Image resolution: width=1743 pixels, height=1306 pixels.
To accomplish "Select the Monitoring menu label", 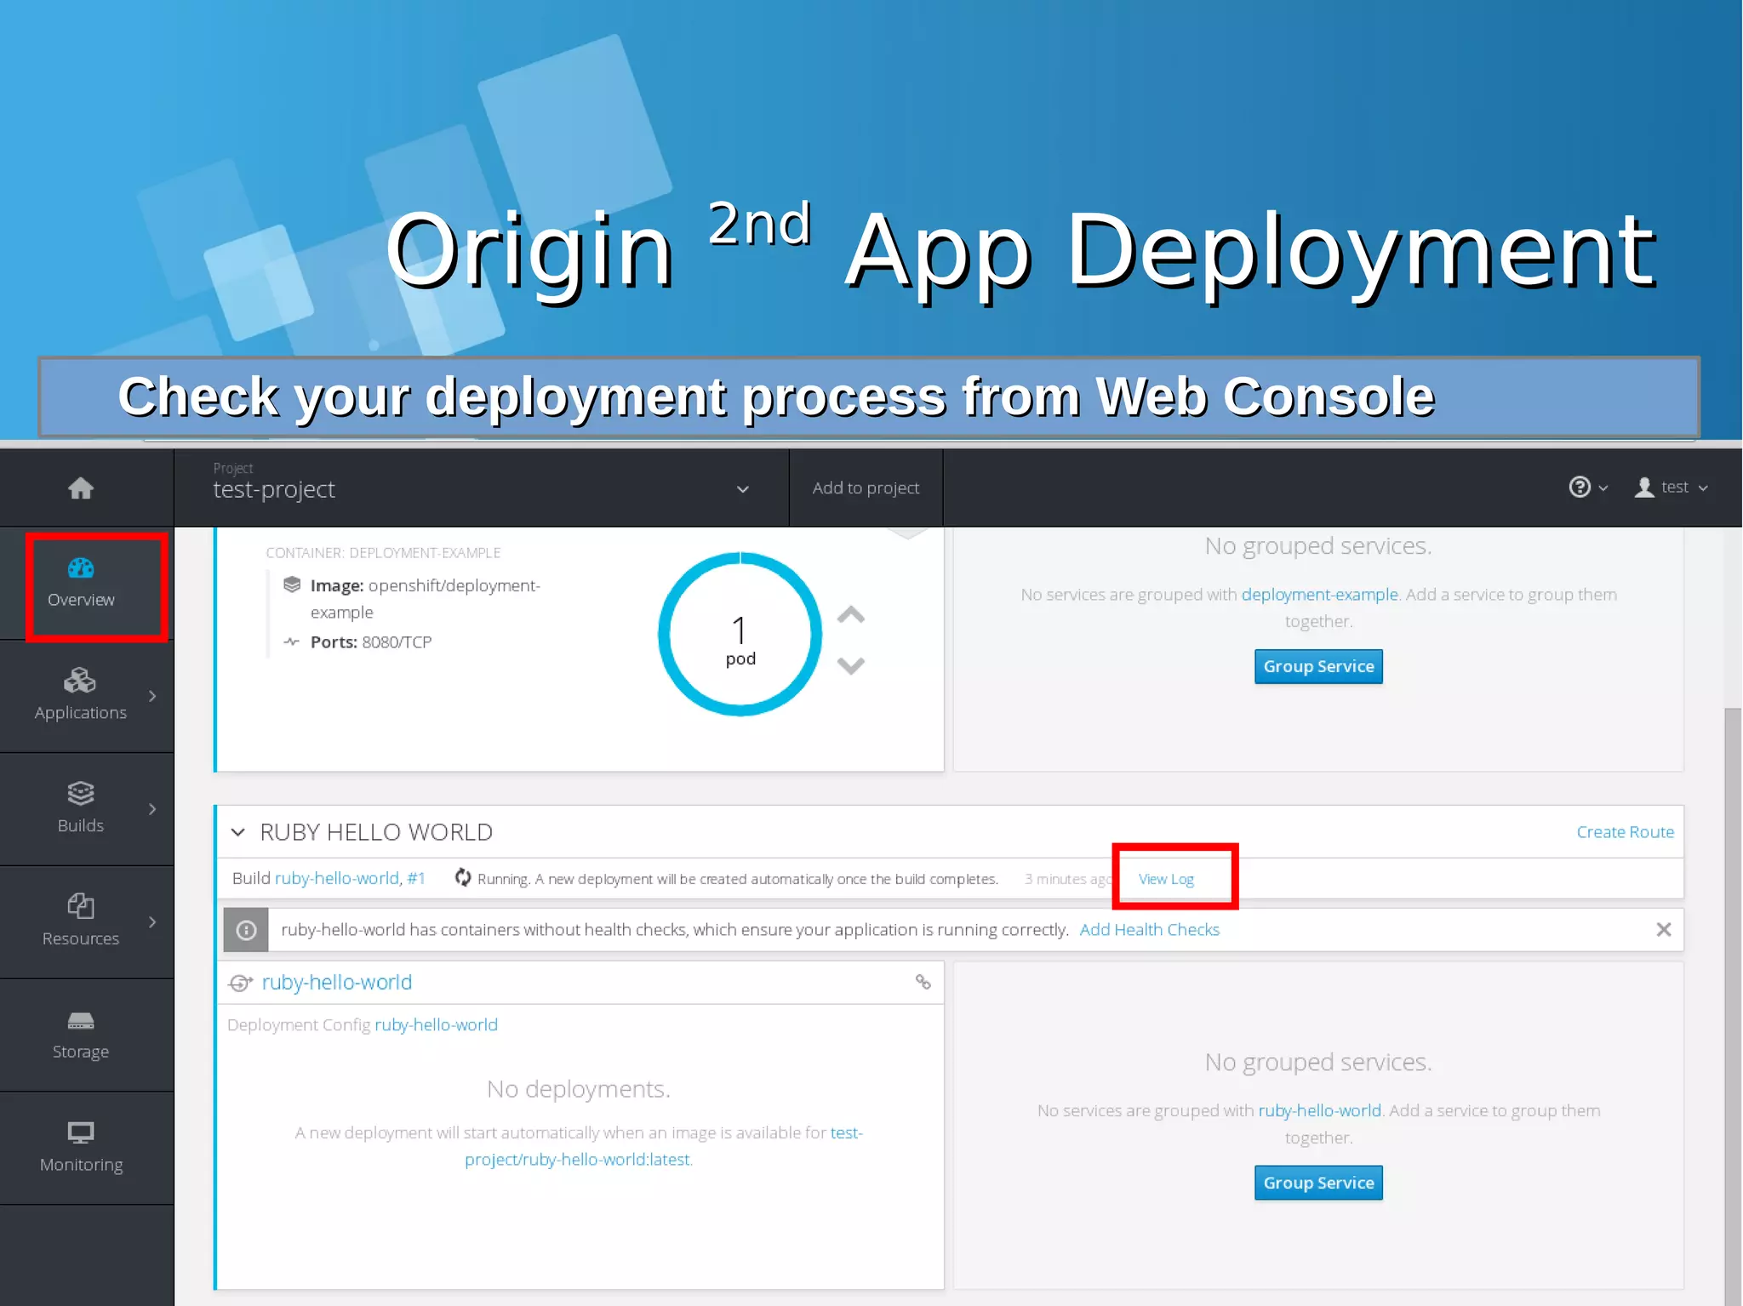I will tap(81, 1165).
